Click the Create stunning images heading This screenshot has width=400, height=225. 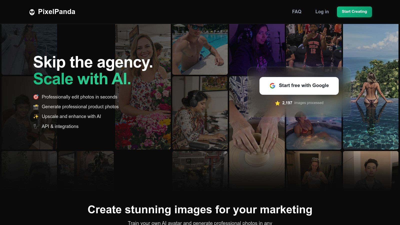[200, 209]
